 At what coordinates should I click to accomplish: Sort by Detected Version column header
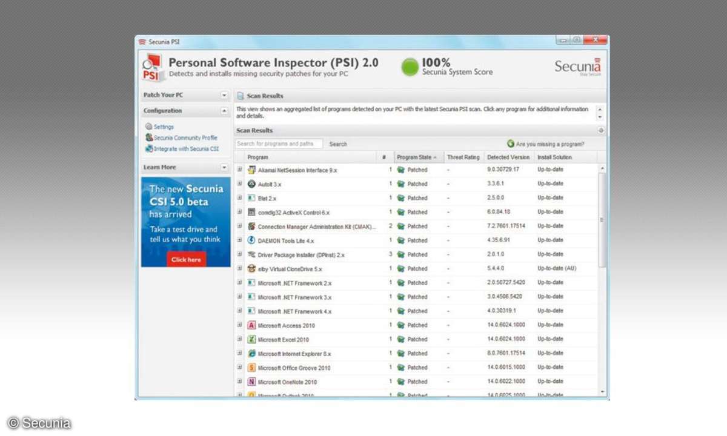[508, 157]
